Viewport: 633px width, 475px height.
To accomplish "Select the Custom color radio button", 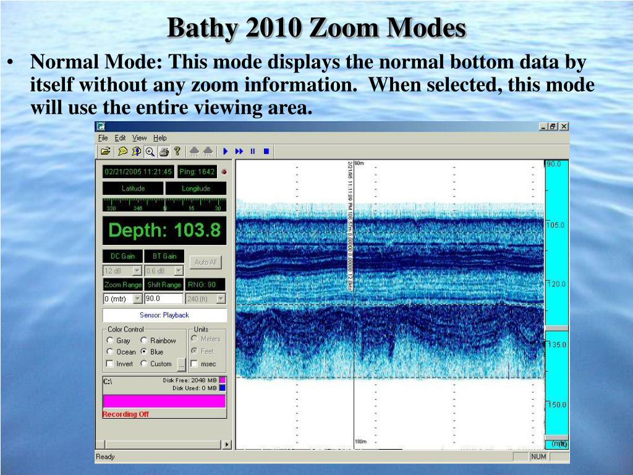I will (143, 364).
